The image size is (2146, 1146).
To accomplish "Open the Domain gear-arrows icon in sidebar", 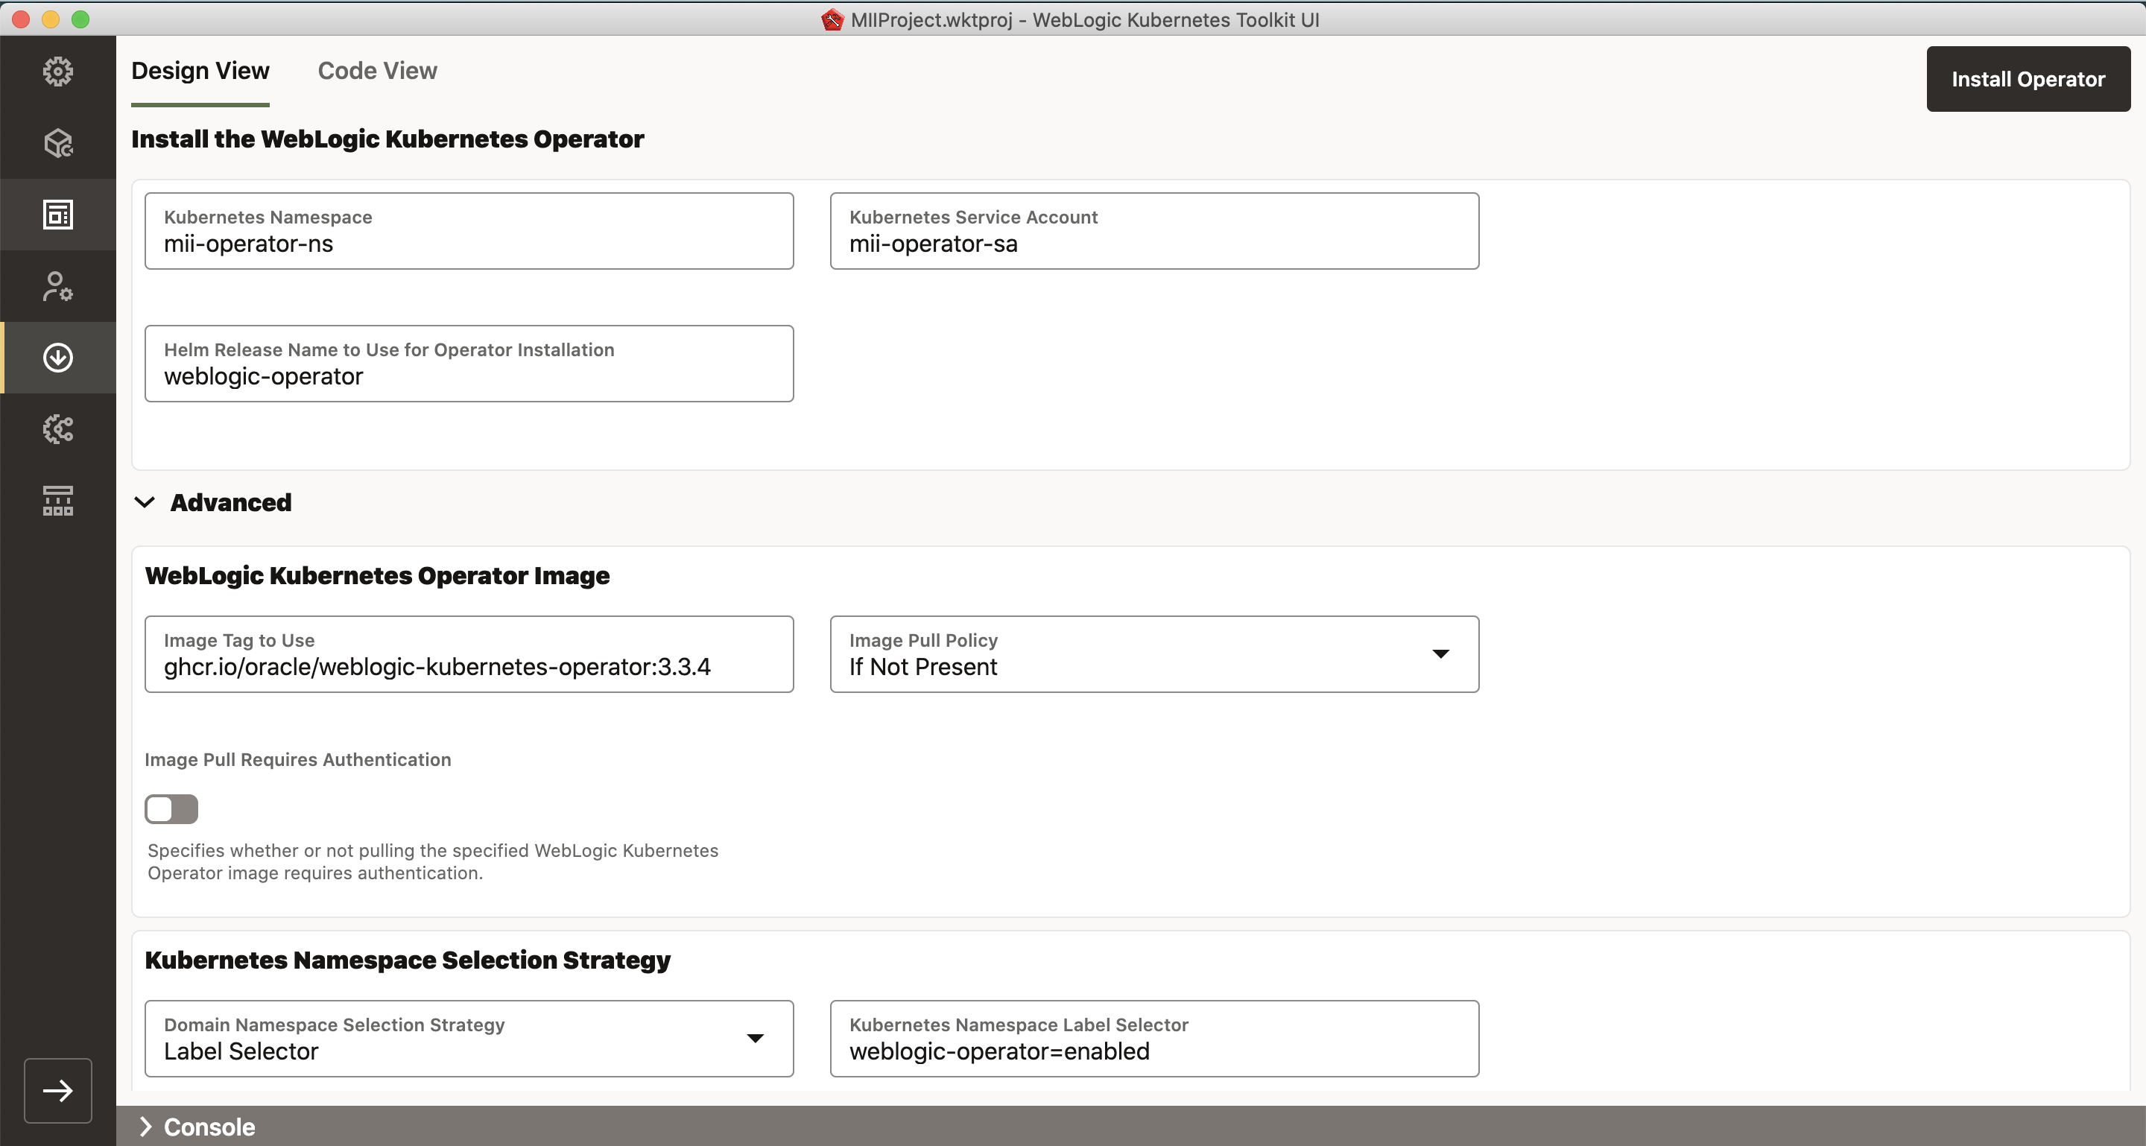I will pyautogui.click(x=57, y=430).
